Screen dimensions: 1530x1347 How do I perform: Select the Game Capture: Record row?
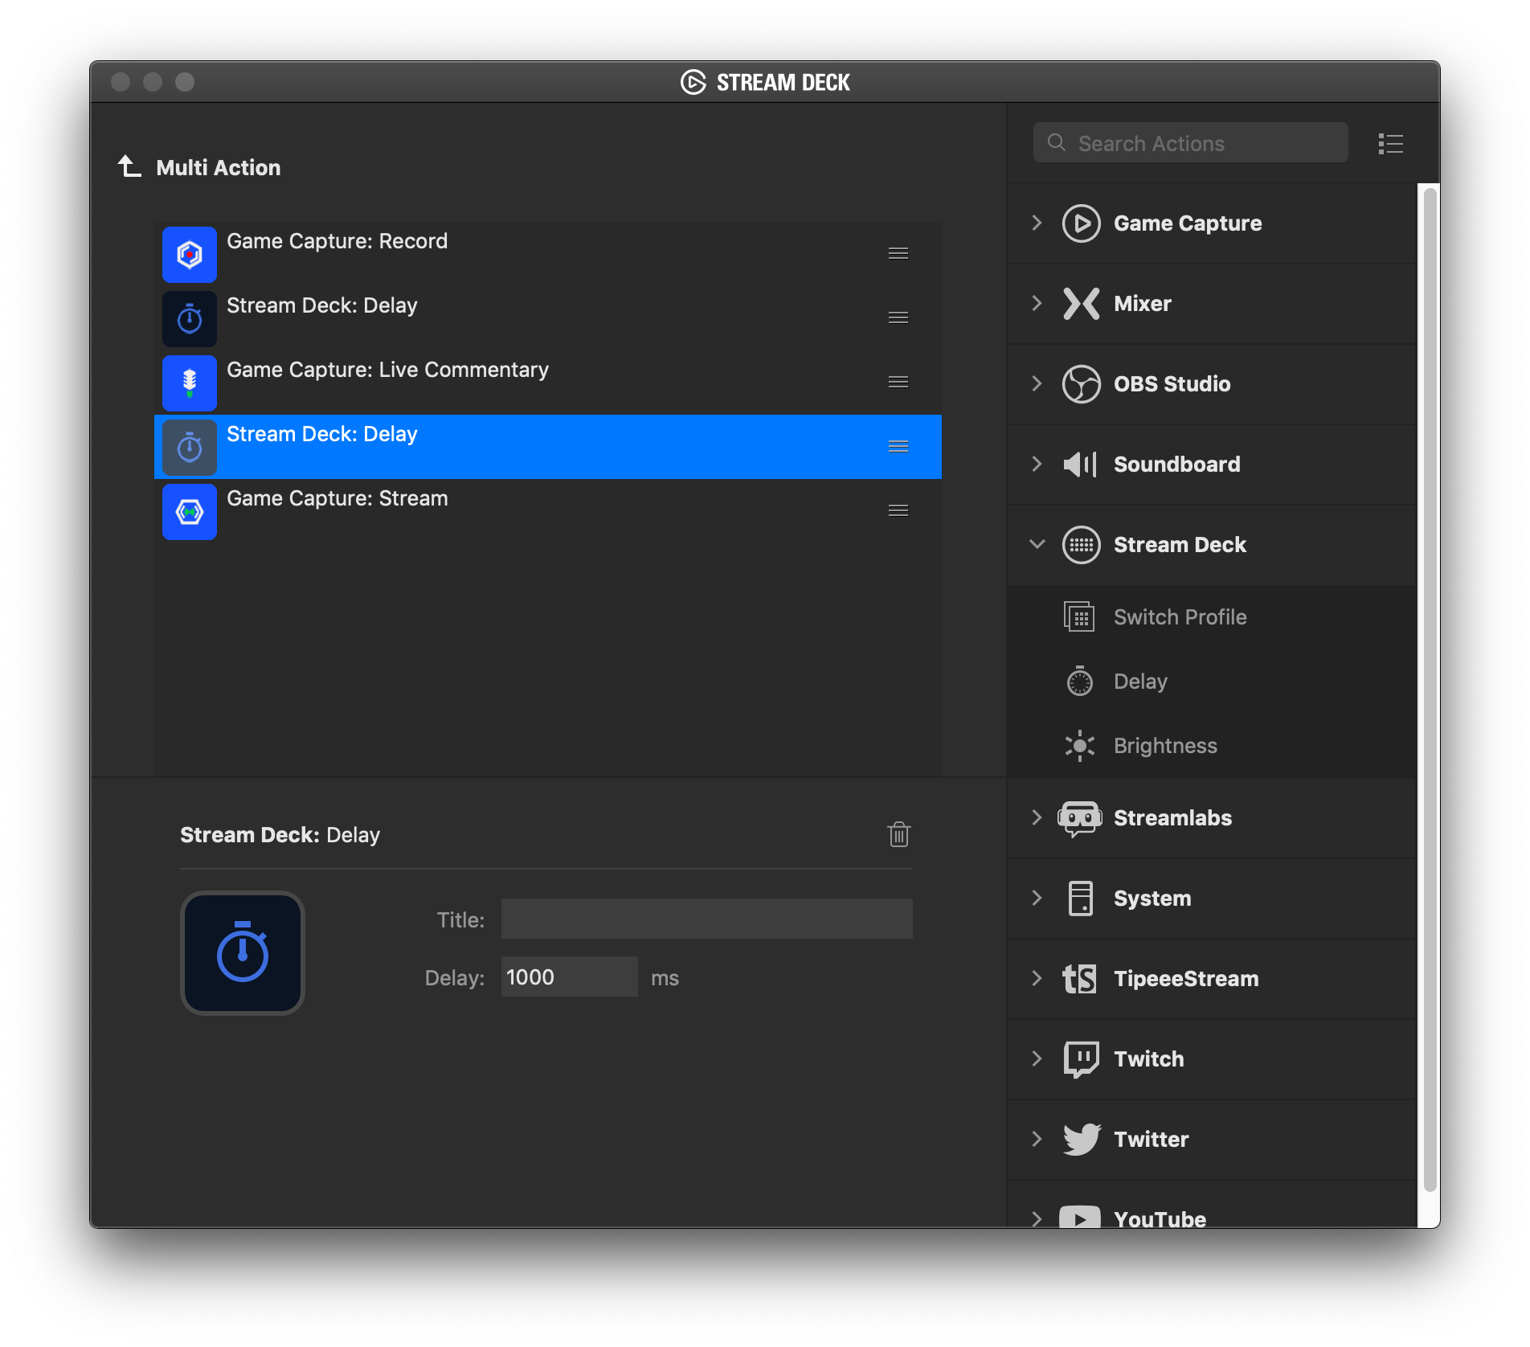(x=548, y=254)
